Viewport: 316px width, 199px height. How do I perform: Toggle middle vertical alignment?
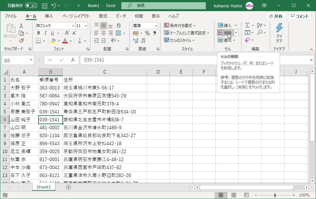point(104,25)
